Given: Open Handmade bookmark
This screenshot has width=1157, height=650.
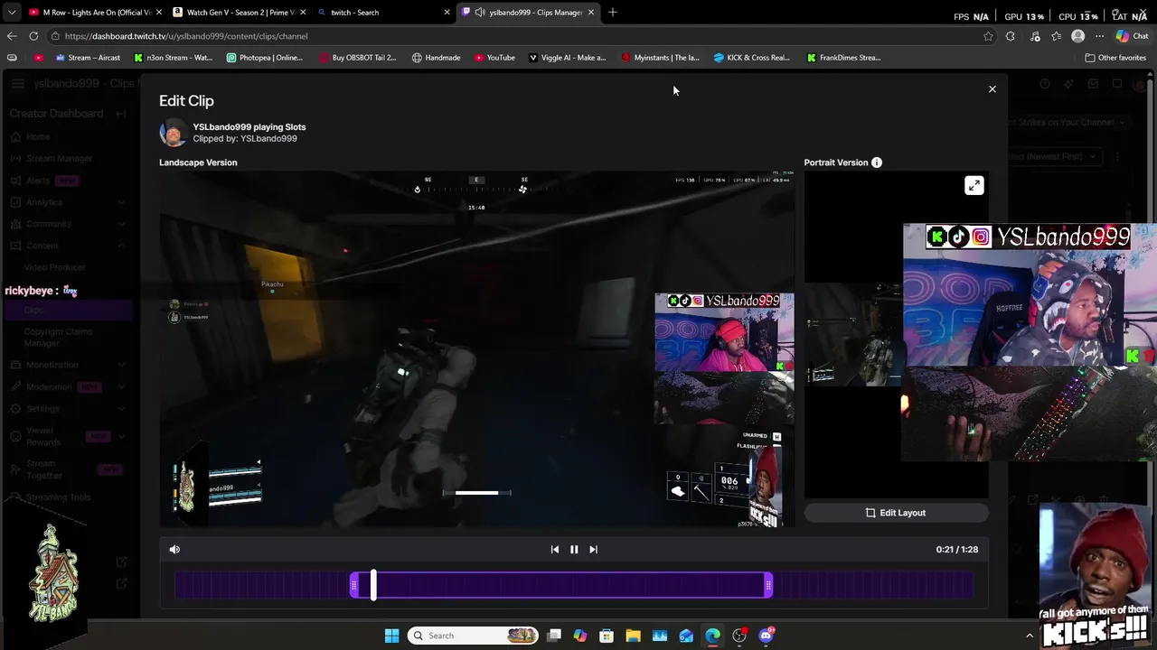Looking at the screenshot, I should tap(436, 58).
